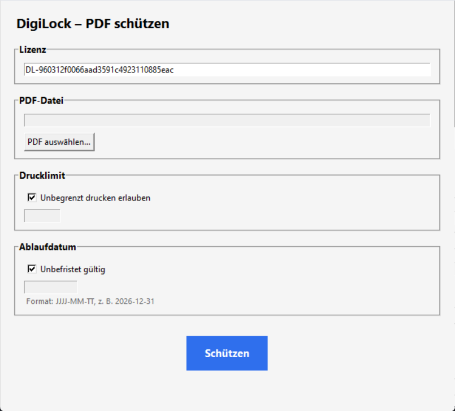Click the 'Unbegrenzt drucken erlauben' label text
The width and height of the screenshot is (455, 411).
coord(95,198)
